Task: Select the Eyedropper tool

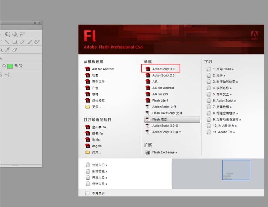Action: [7, 50]
